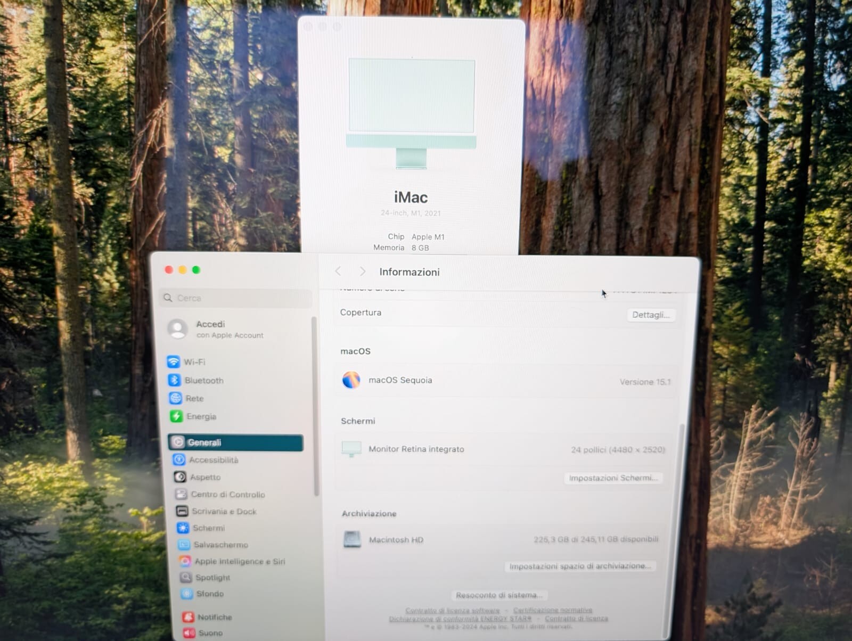Image resolution: width=852 pixels, height=641 pixels.
Task: Click "225,3 GB di 245,11 GB disponibili" text
Action: tap(596, 539)
